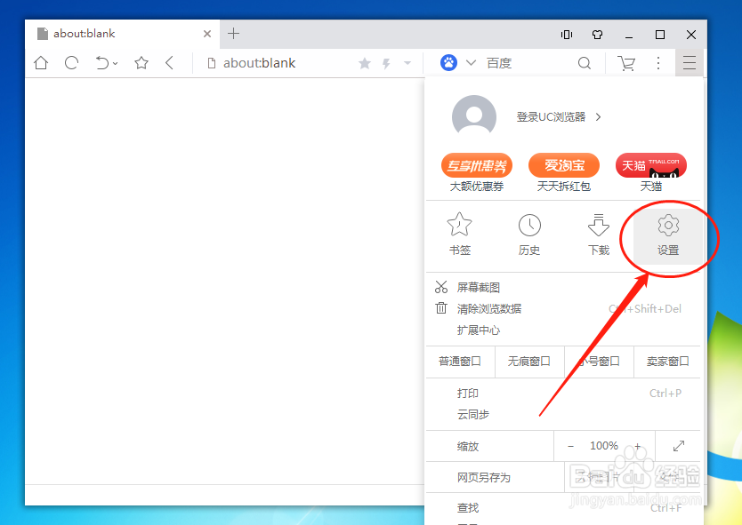Toggle the hamburger main menu button
The height and width of the screenshot is (525, 742).
click(x=689, y=62)
